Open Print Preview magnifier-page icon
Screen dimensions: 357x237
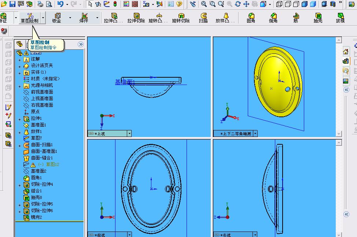[49, 4]
